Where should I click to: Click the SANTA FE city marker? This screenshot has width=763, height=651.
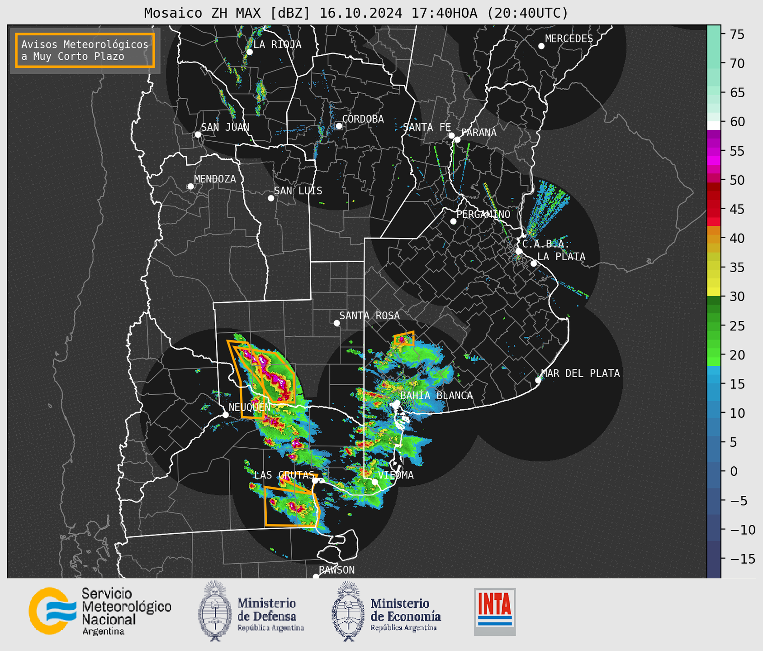tap(451, 135)
